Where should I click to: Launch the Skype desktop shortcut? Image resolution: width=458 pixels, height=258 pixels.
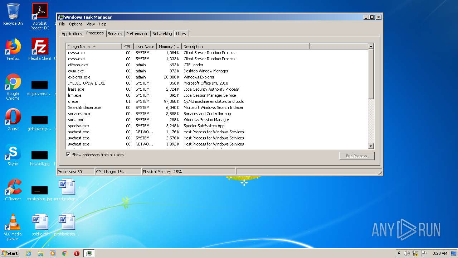[13, 155]
